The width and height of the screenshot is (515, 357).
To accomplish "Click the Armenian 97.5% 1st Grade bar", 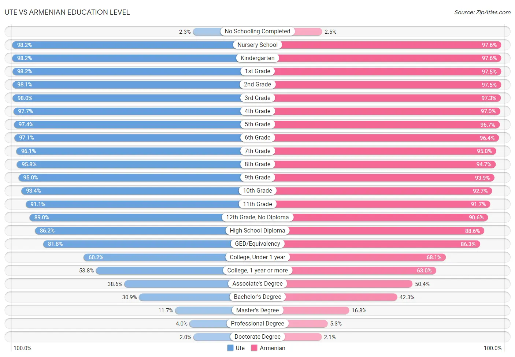I will tap(379, 71).
